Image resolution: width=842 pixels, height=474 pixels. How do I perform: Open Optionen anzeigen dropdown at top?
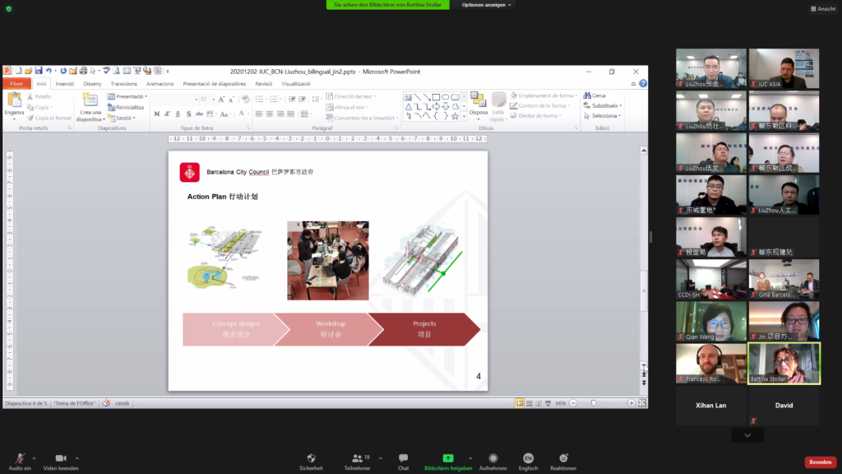click(487, 5)
